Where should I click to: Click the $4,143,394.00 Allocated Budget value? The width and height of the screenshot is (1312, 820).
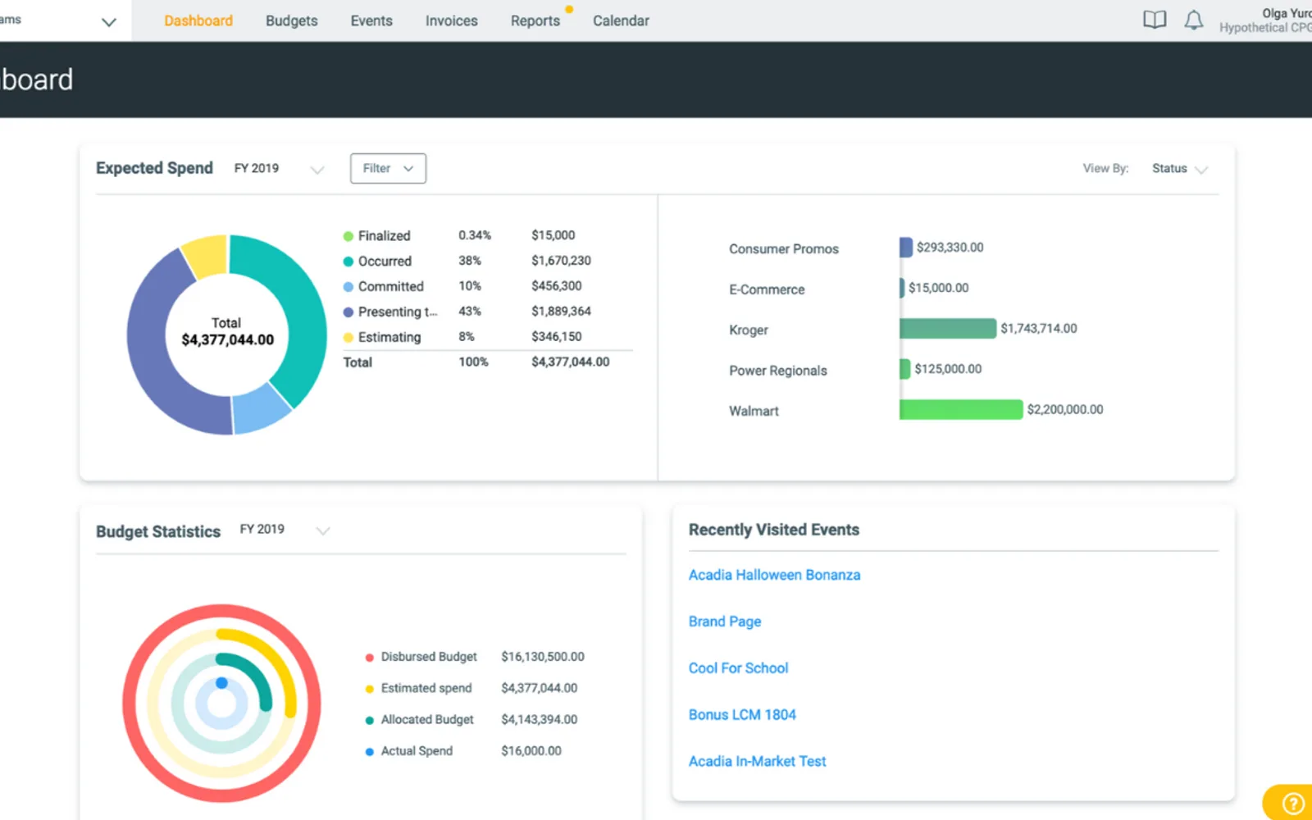click(x=540, y=720)
